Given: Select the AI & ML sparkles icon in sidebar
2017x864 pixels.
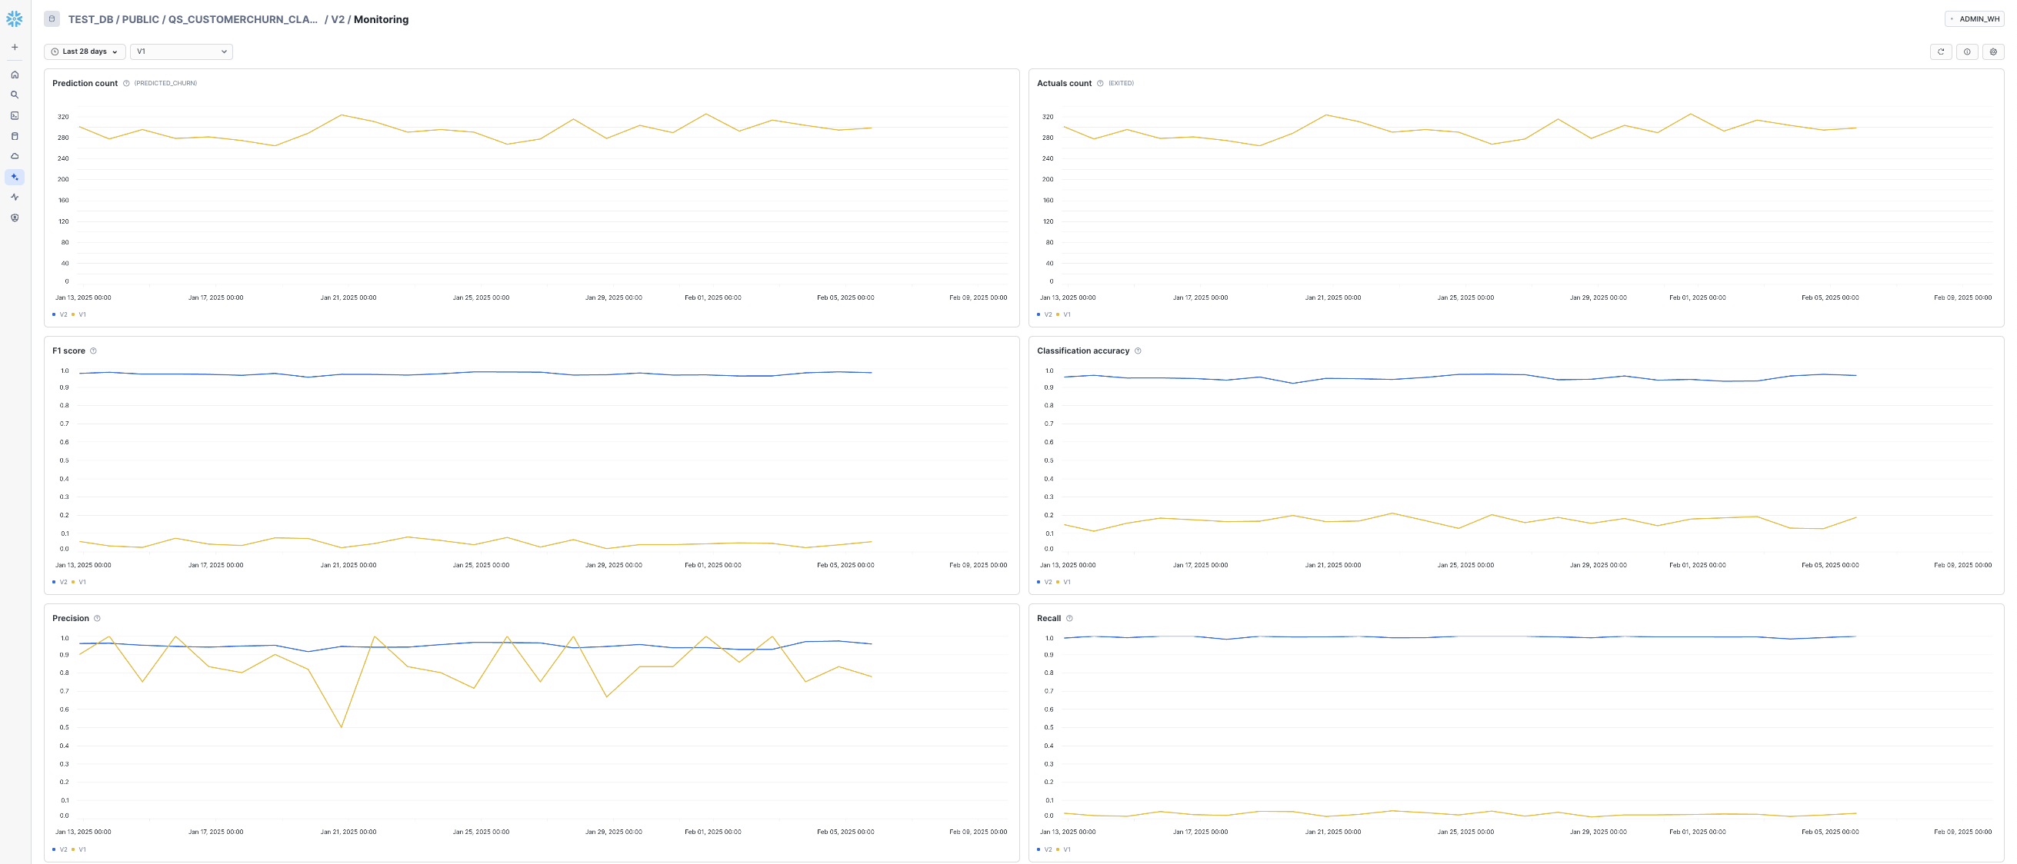Looking at the screenshot, I should 14,177.
